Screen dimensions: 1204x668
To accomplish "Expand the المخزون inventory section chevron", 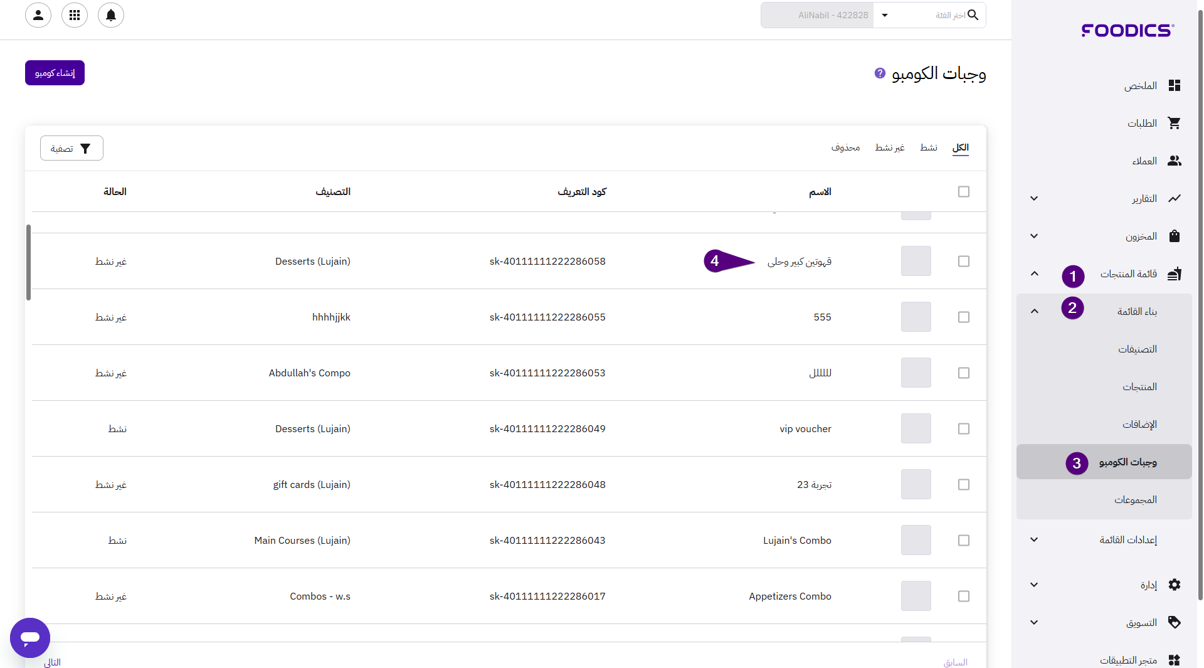I will pyautogui.click(x=1034, y=236).
